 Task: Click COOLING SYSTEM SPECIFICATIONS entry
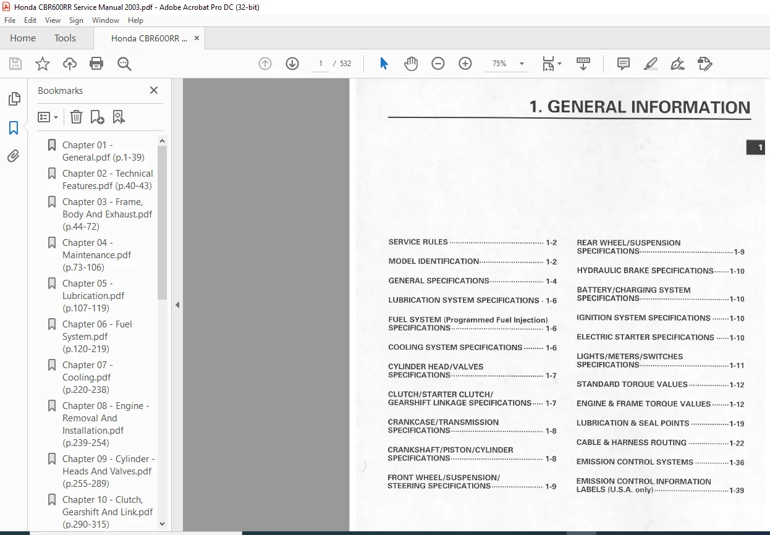(x=473, y=347)
